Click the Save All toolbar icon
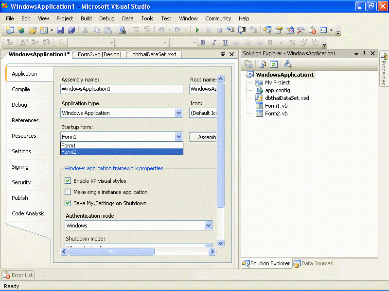 pyautogui.click(x=71, y=30)
